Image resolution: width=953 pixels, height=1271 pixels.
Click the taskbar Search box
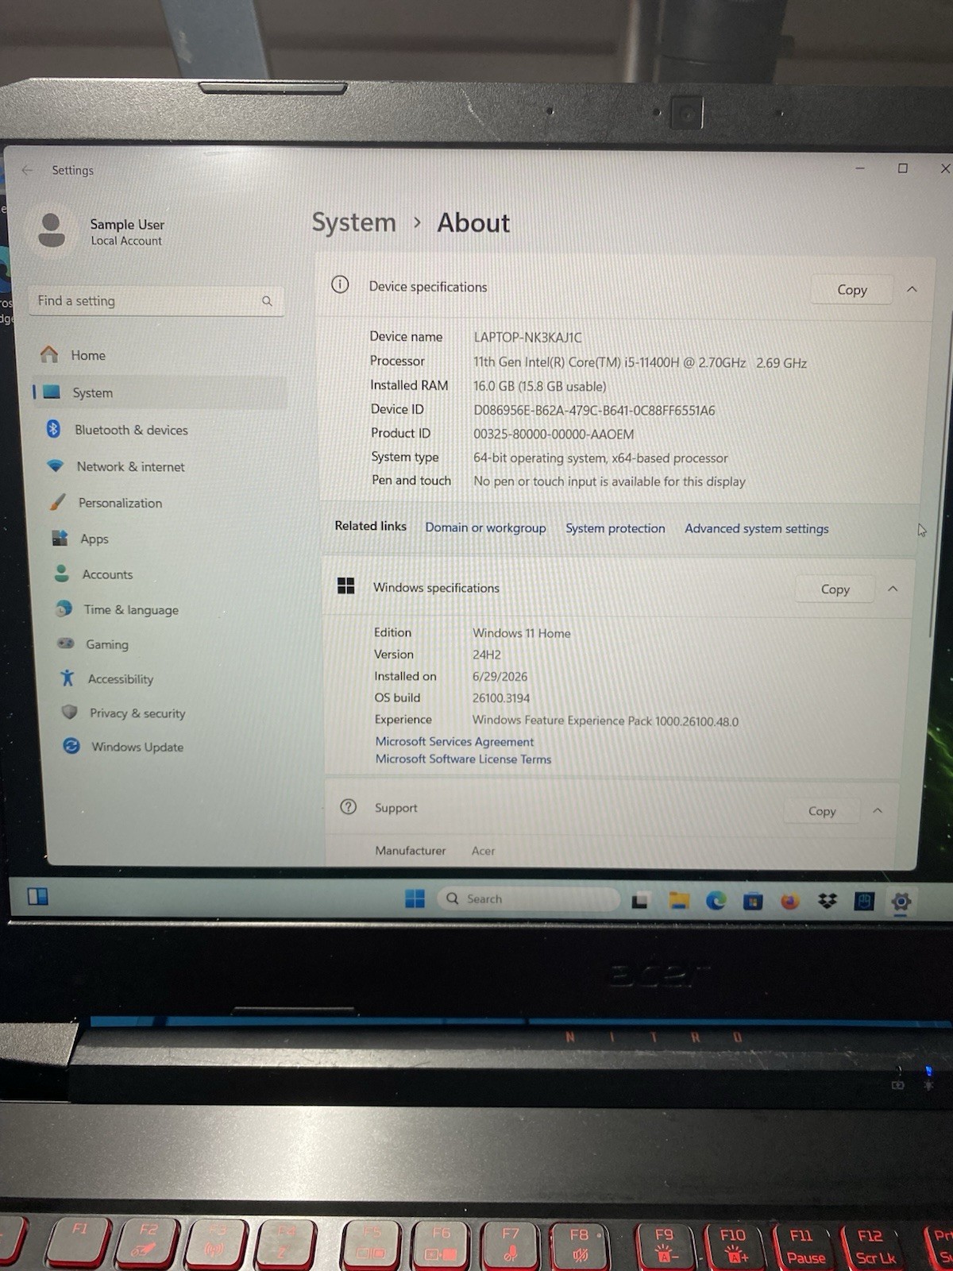click(528, 898)
